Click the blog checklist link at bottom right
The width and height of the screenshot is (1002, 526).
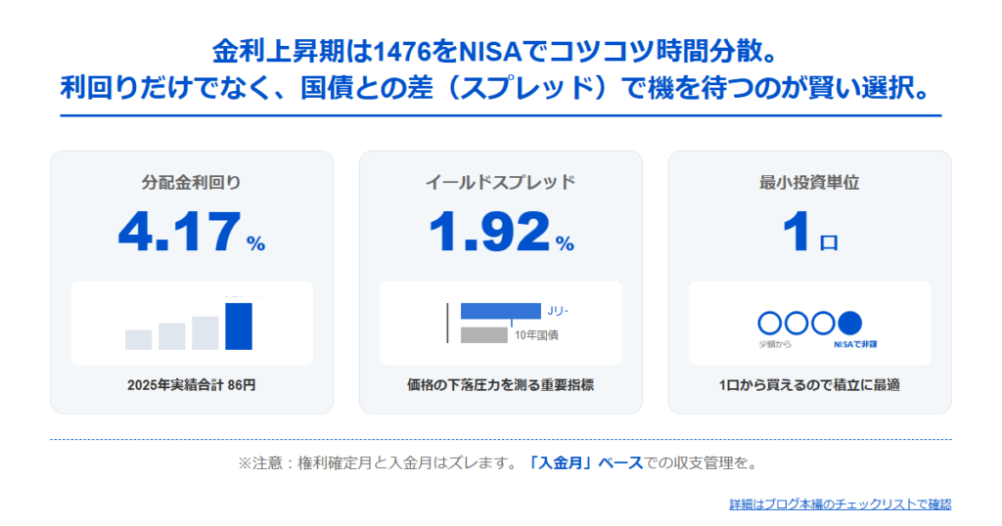pyautogui.click(x=840, y=504)
